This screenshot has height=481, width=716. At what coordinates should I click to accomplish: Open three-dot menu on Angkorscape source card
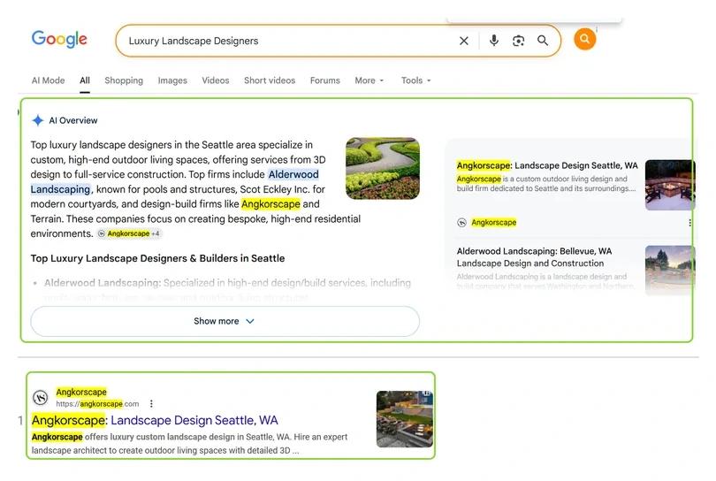click(x=689, y=223)
